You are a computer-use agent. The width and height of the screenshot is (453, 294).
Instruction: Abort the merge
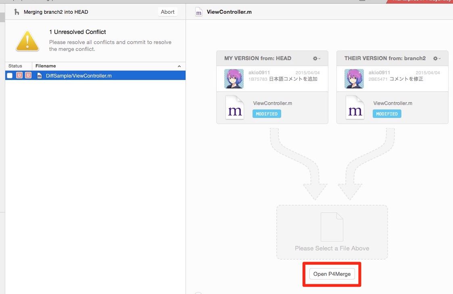[167, 12]
